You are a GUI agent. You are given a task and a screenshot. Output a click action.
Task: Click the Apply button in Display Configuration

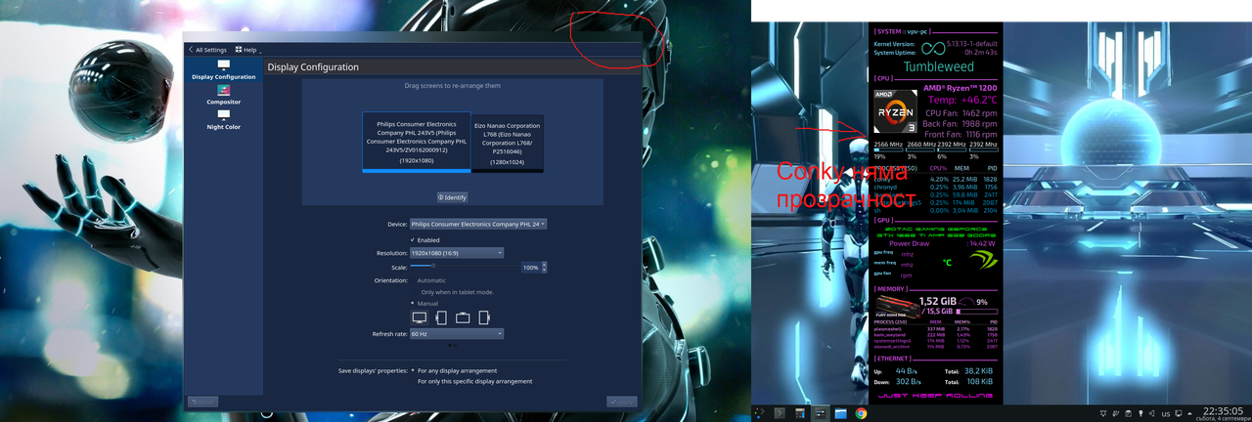tap(622, 401)
